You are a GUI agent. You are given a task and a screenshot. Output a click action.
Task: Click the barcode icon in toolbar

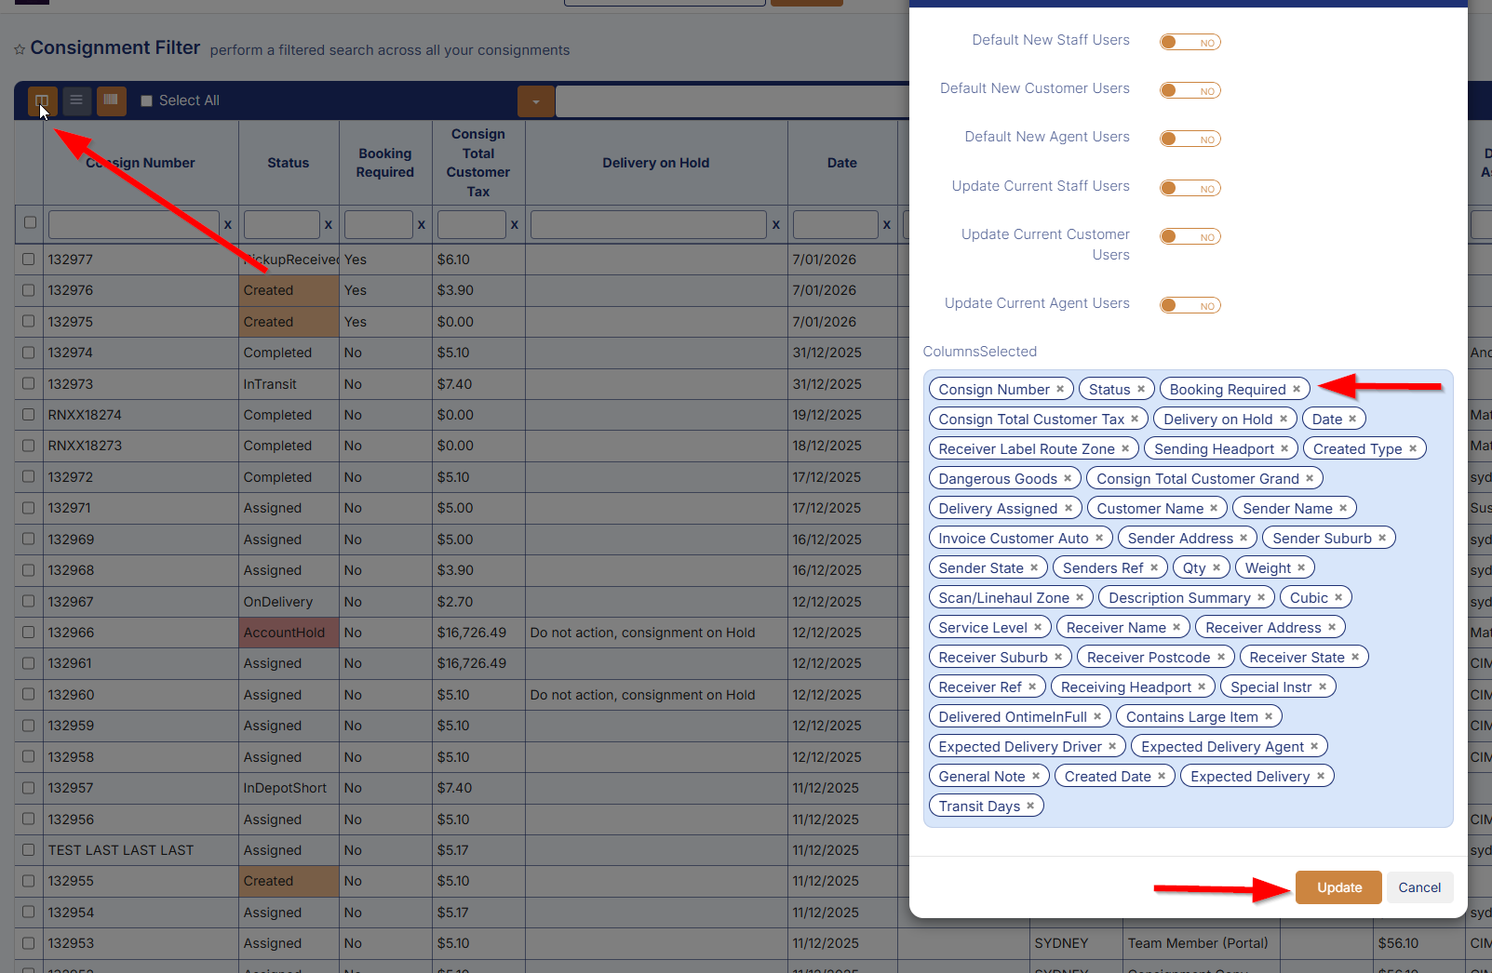112,100
